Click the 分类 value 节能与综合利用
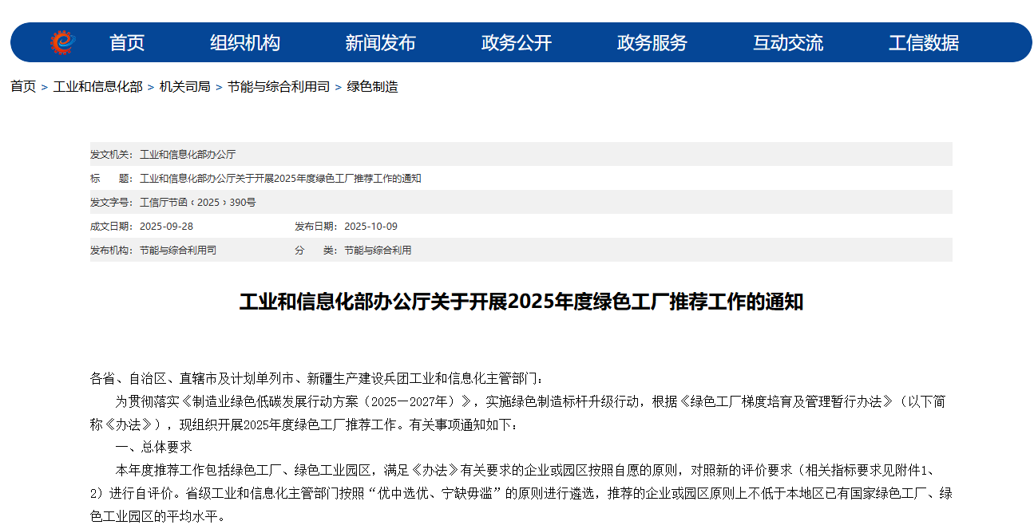 point(378,251)
